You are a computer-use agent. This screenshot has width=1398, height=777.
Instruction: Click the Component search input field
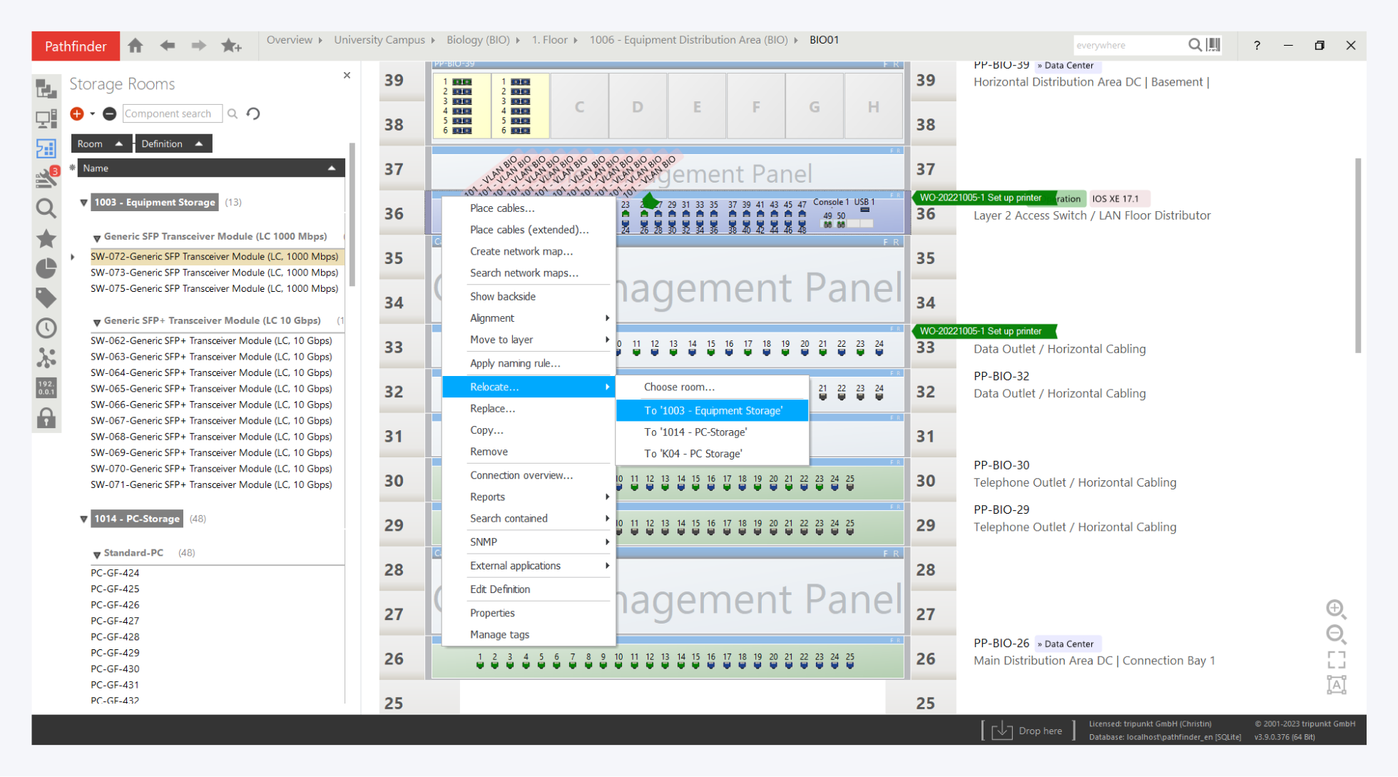(x=171, y=113)
